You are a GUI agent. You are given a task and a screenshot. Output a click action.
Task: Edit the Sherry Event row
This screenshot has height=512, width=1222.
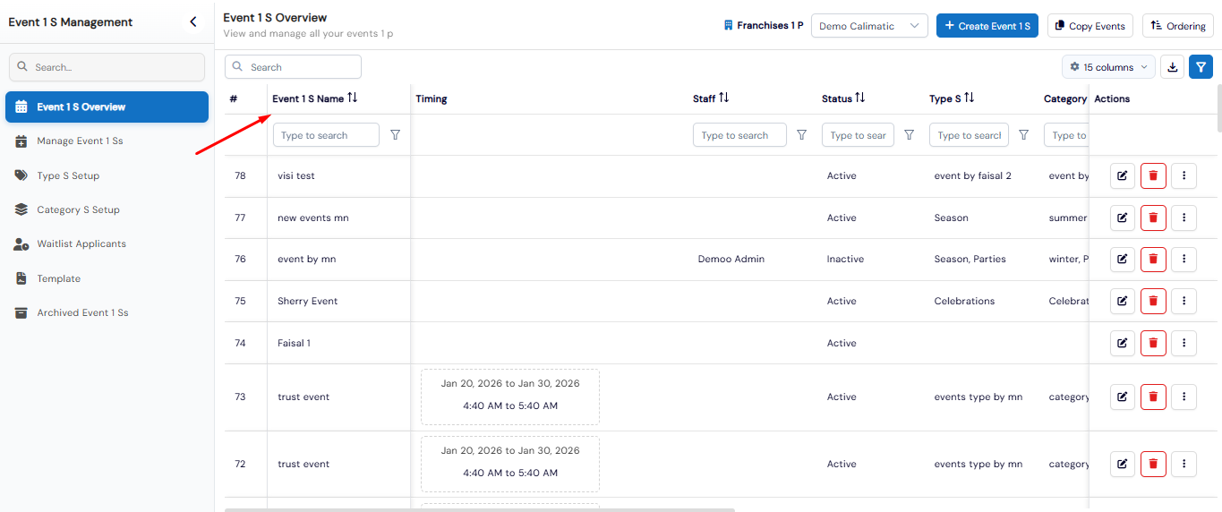coord(1123,302)
